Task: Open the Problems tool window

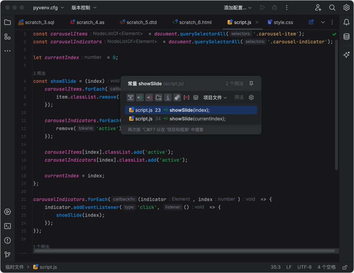Action: pos(7,240)
